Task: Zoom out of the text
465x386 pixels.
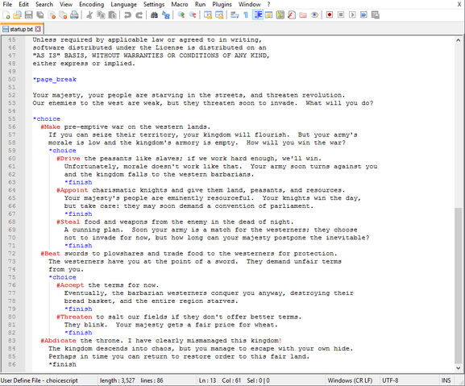Action: [192, 15]
